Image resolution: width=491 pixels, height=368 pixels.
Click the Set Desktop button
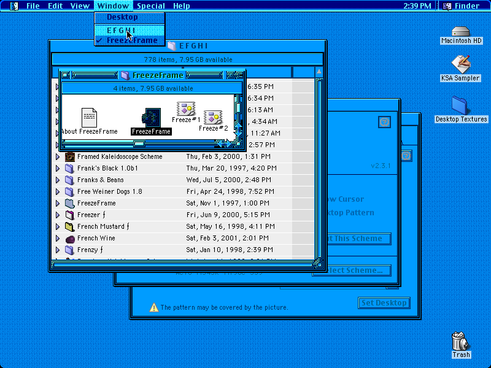pyautogui.click(x=384, y=303)
